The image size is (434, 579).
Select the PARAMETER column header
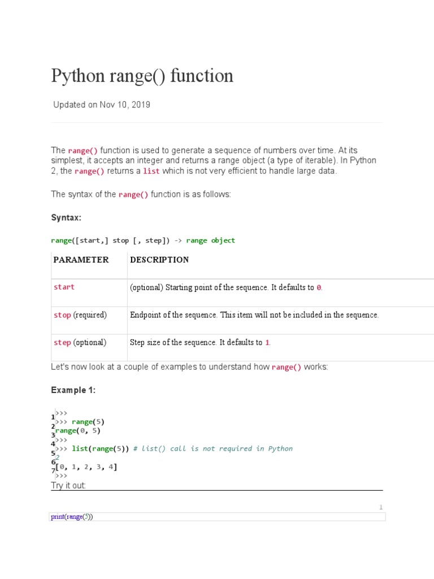tap(81, 260)
